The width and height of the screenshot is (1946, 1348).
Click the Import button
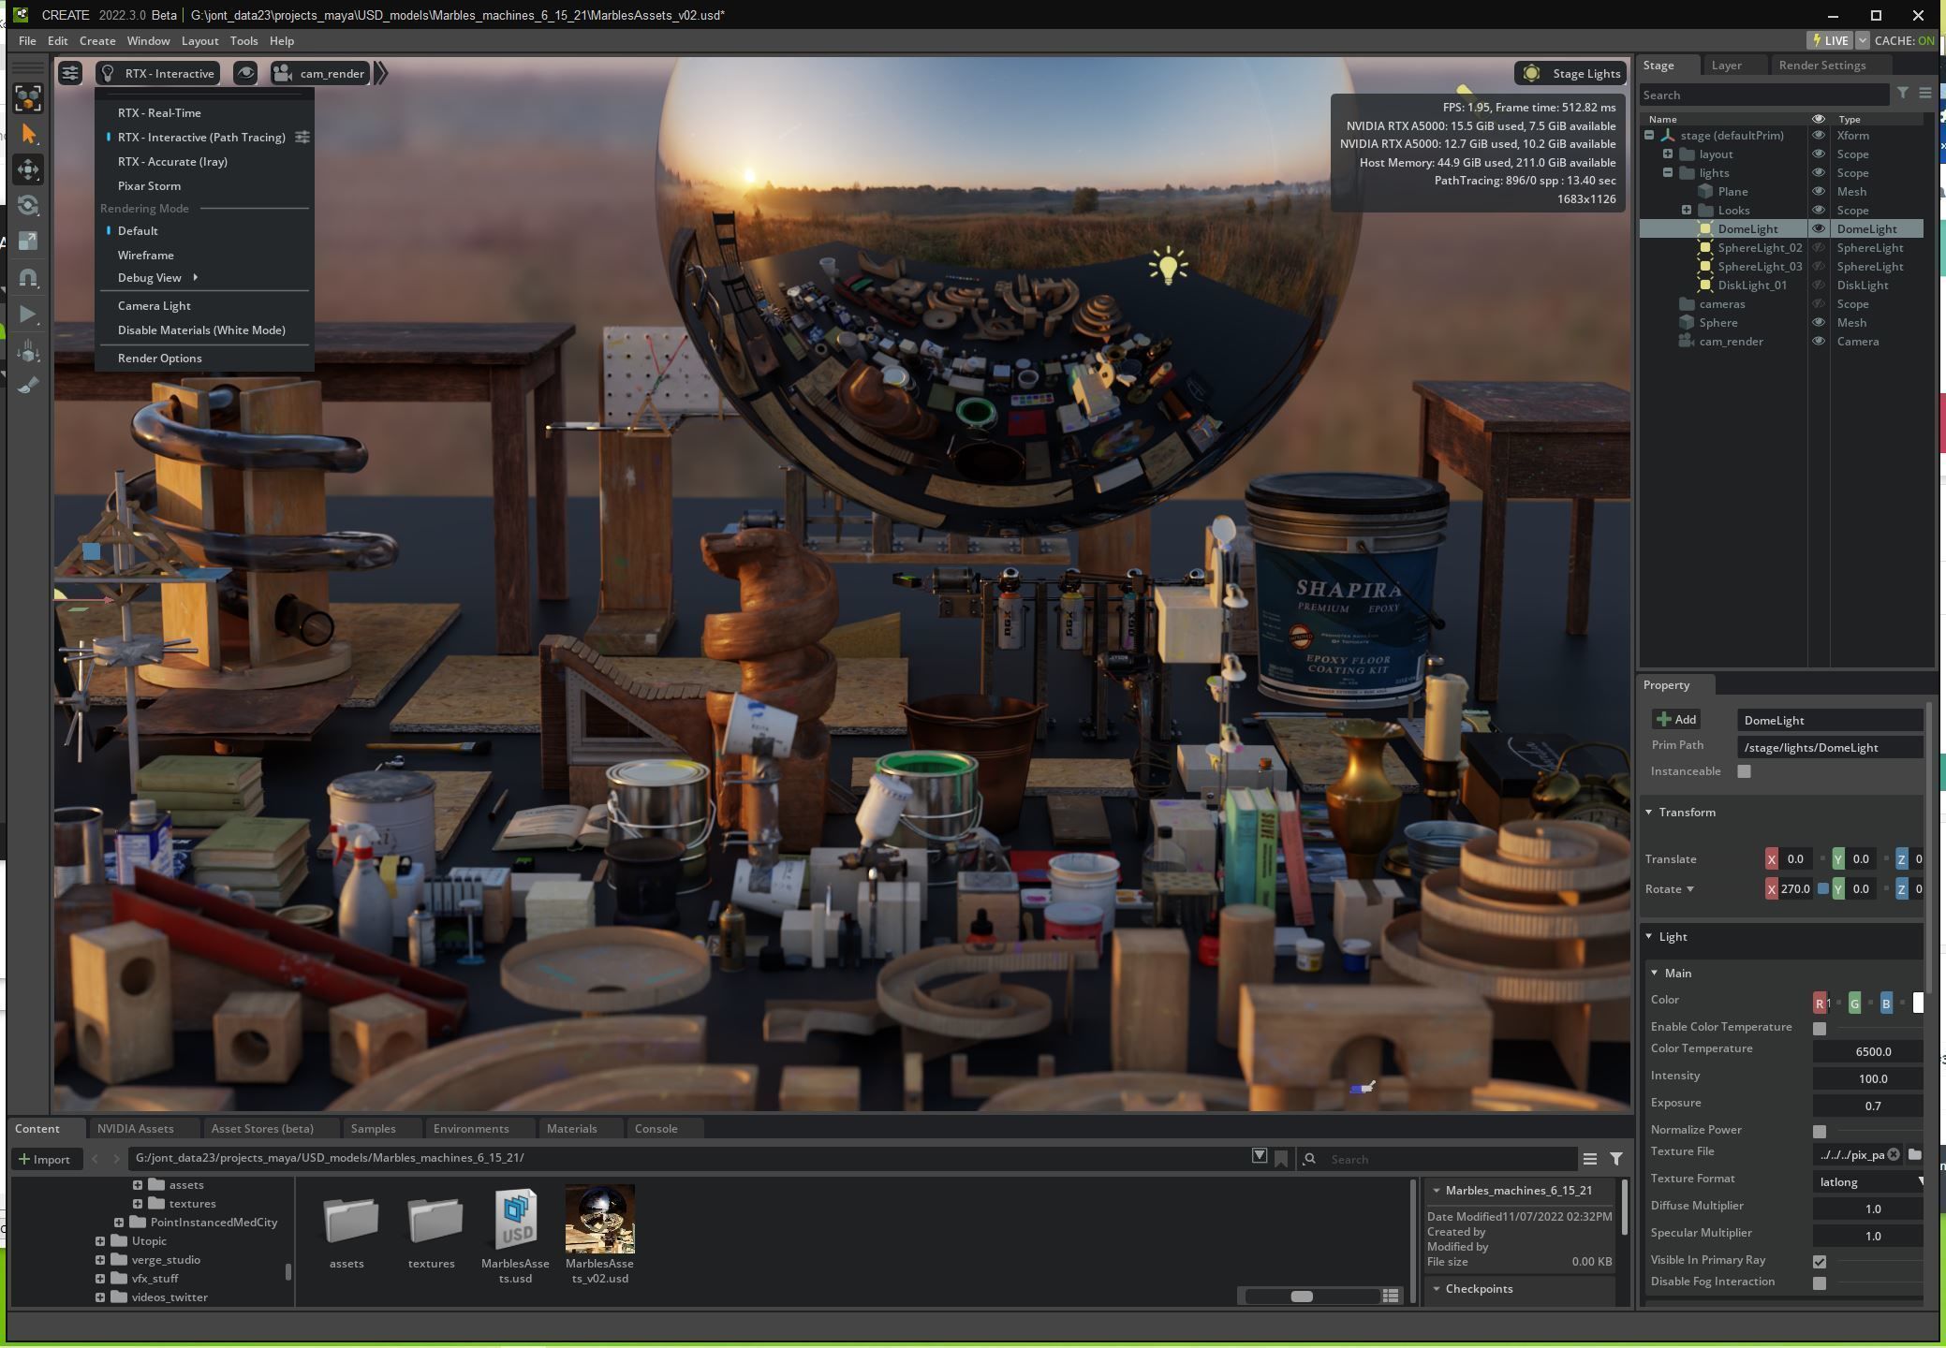(x=45, y=1159)
